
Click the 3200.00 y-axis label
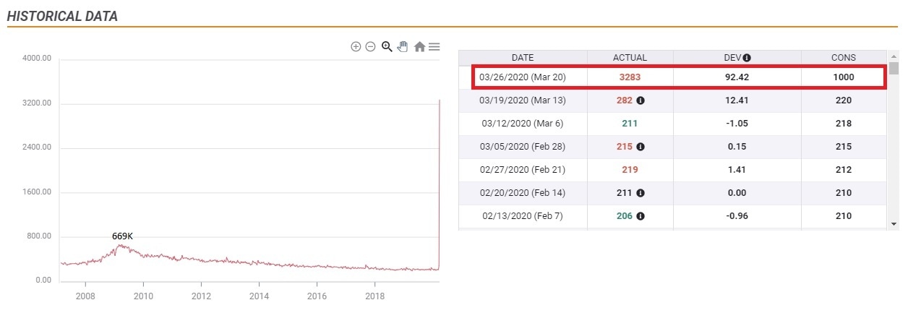pos(36,103)
